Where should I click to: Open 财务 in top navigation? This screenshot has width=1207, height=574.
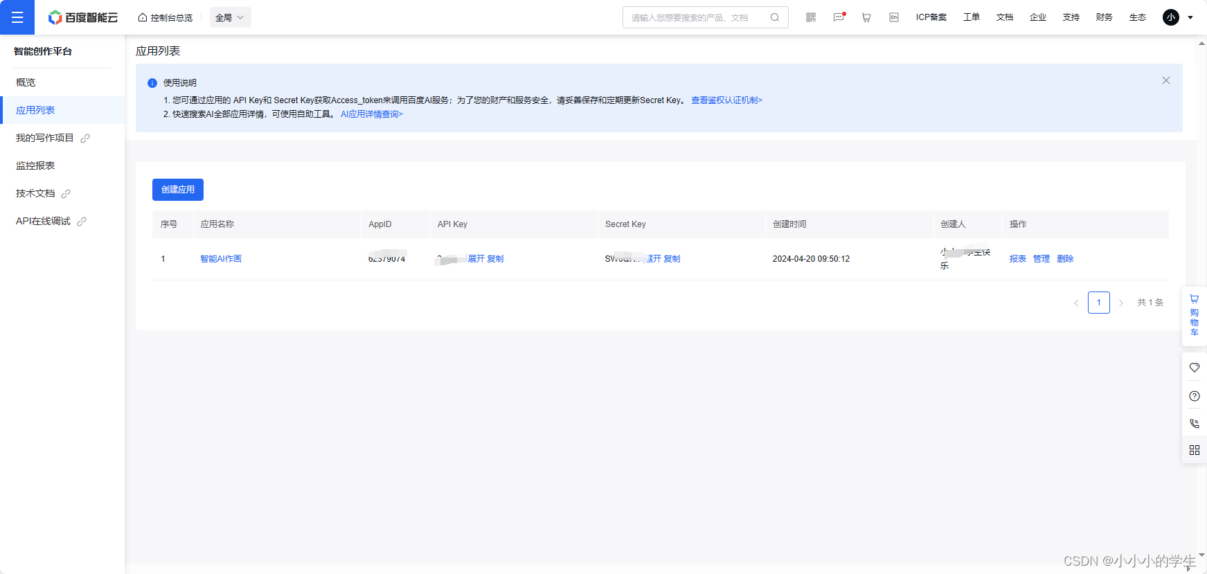pyautogui.click(x=1104, y=17)
